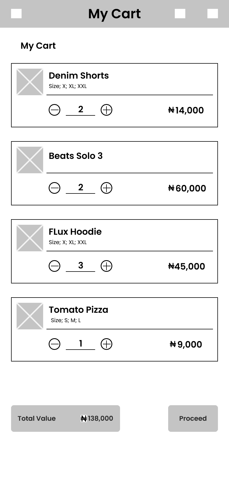Image resolution: width=229 pixels, height=496 pixels.
Task: Click minus icon for Beats Solo 3
Action: [x=54, y=188]
